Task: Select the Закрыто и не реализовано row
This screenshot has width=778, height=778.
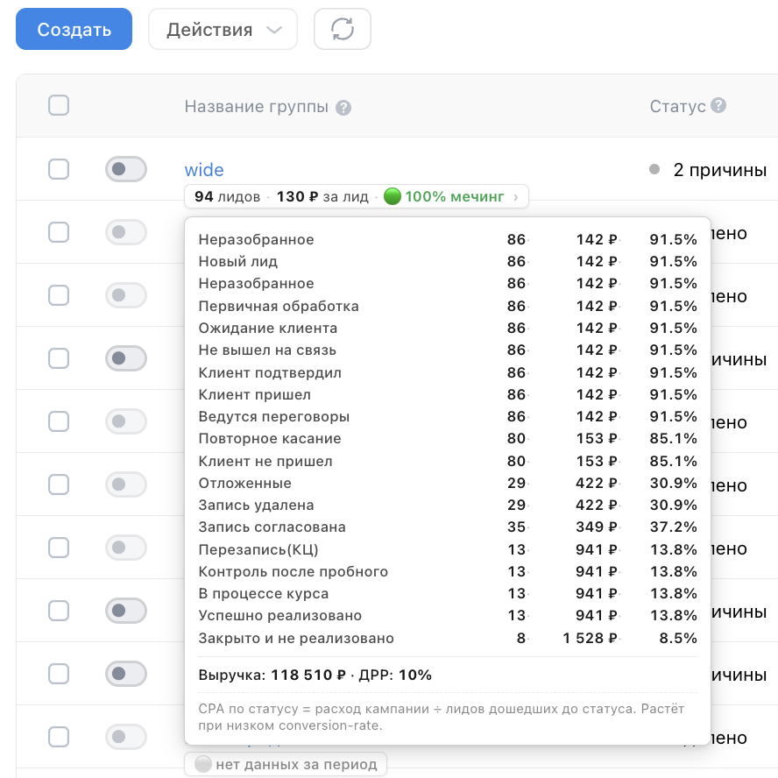Action: click(x=448, y=638)
